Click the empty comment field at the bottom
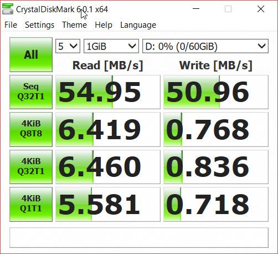The height and width of the screenshot is (254, 278). point(139,237)
